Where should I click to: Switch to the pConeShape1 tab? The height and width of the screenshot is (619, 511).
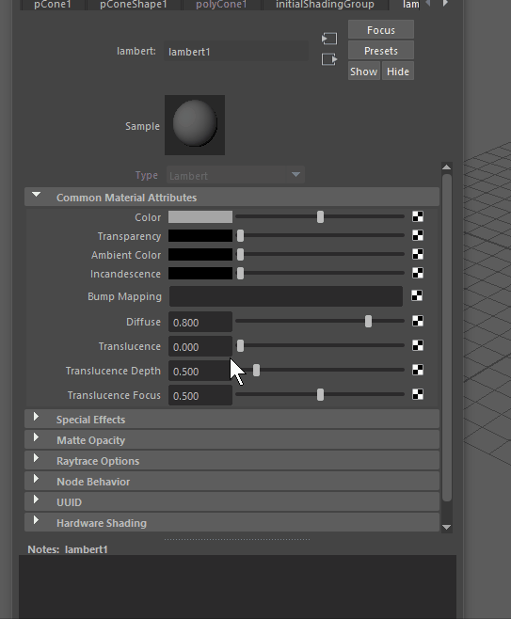(133, 5)
